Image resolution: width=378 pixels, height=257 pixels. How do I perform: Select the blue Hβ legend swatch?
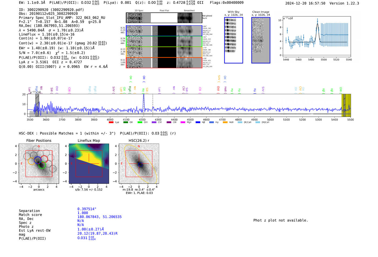tap(198, 122)
